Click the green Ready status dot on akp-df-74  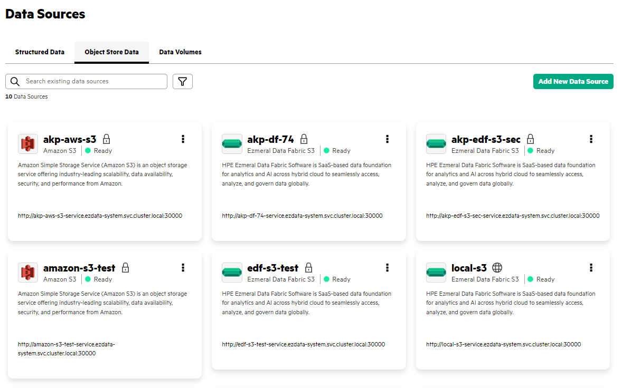[x=326, y=150]
